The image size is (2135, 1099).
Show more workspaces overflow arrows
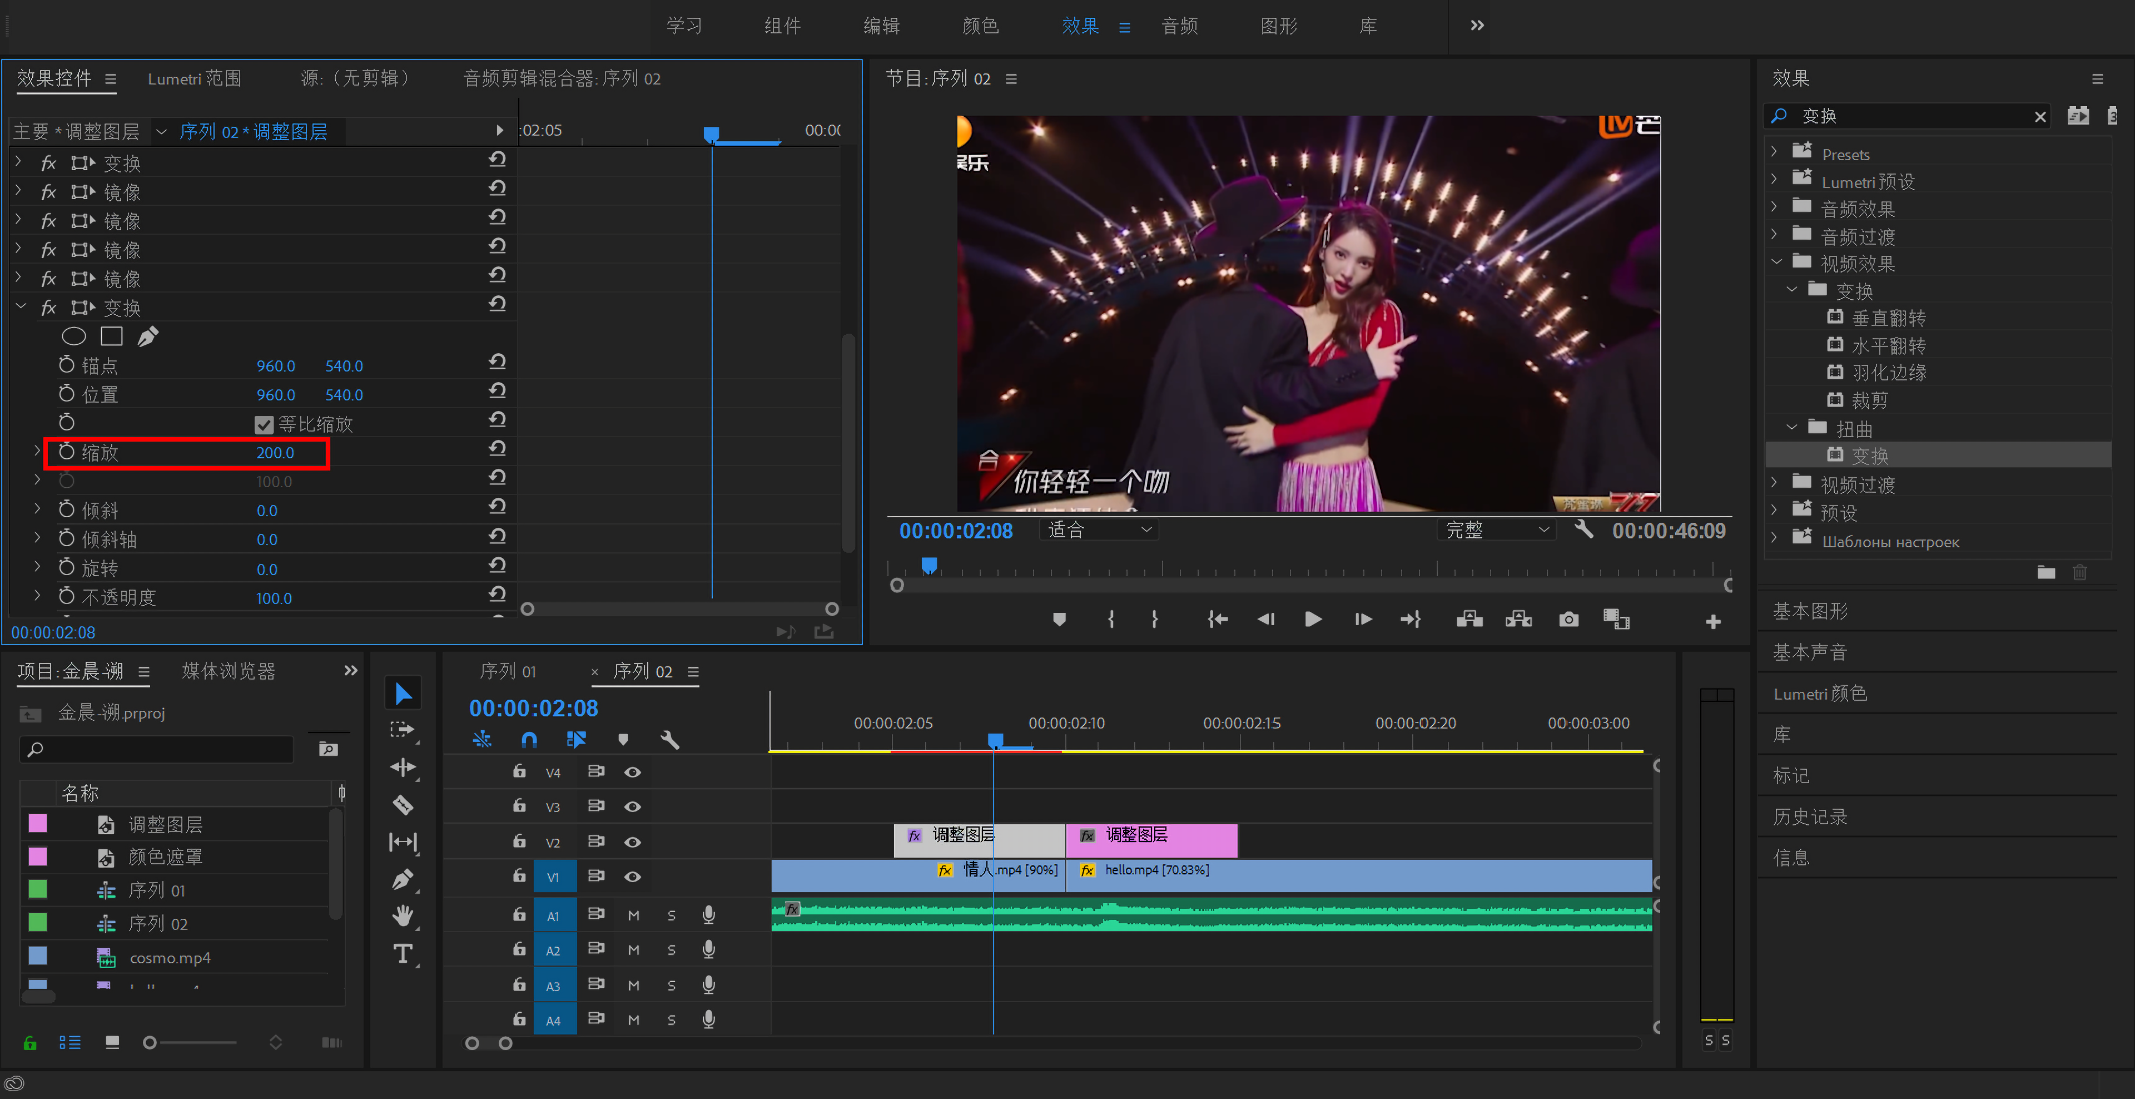(x=1477, y=25)
